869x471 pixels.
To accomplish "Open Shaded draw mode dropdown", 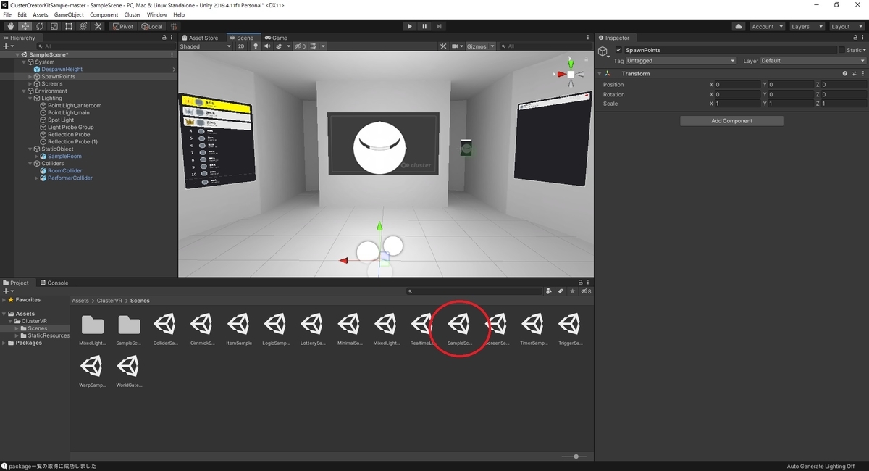I will pos(206,46).
